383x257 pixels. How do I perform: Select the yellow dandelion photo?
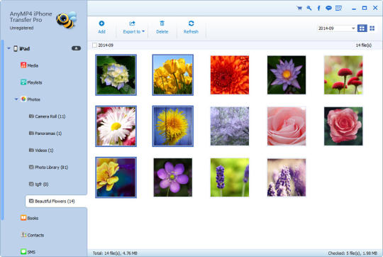[x=172, y=126]
